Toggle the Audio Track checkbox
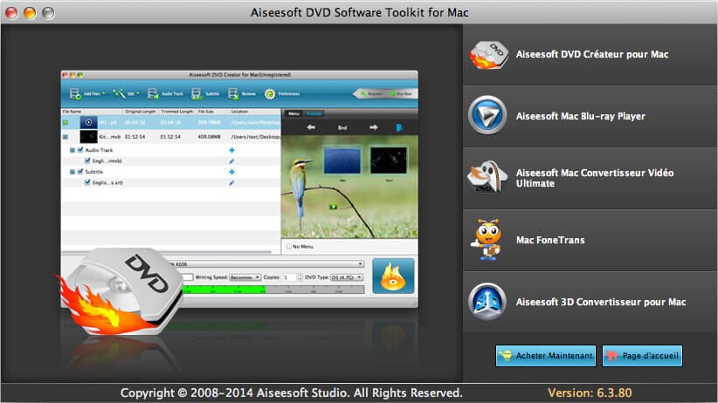718x403 pixels. pyautogui.click(x=80, y=150)
